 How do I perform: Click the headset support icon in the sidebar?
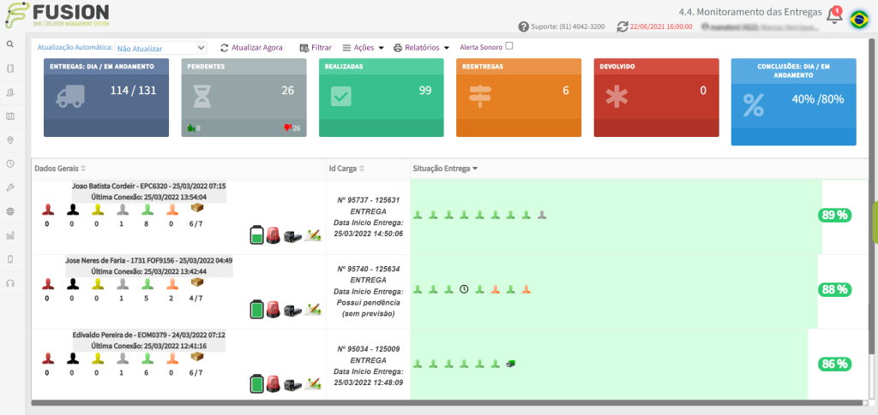click(x=9, y=282)
